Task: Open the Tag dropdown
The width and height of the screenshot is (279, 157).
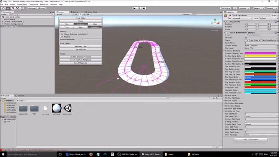Action: 242,18
